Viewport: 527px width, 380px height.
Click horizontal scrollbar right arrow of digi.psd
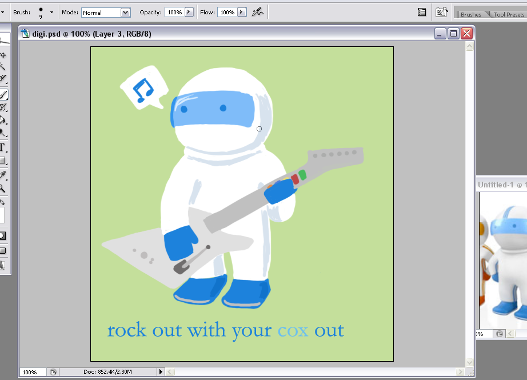460,371
